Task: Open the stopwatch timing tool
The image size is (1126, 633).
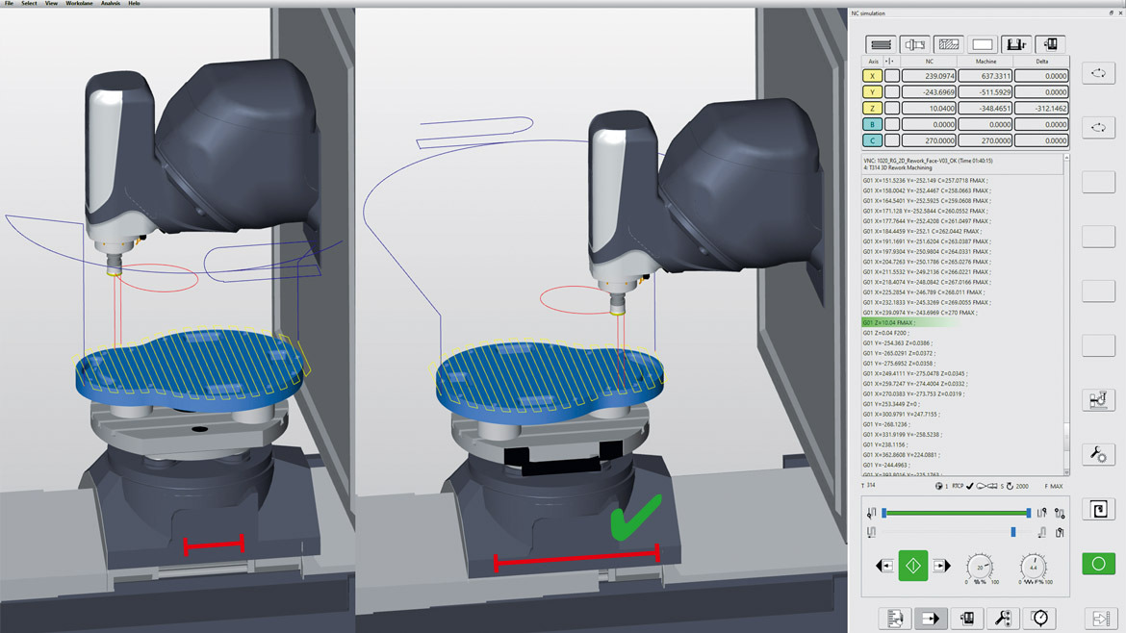Action: [1039, 618]
